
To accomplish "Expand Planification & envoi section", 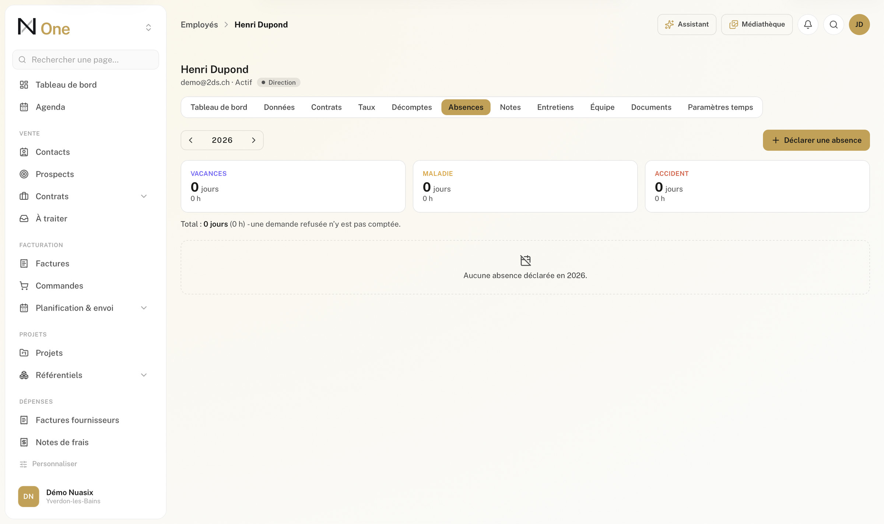I will point(144,308).
